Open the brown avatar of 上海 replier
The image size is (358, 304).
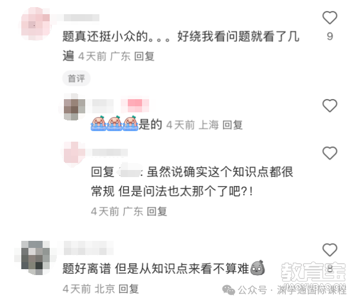(x=75, y=107)
